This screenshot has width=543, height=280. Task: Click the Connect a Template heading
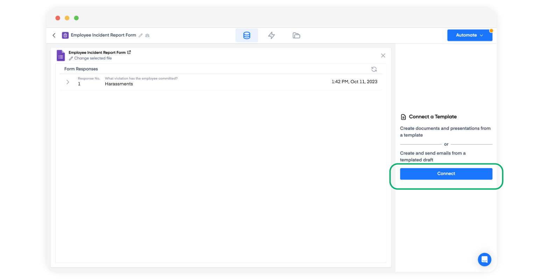coord(432,117)
